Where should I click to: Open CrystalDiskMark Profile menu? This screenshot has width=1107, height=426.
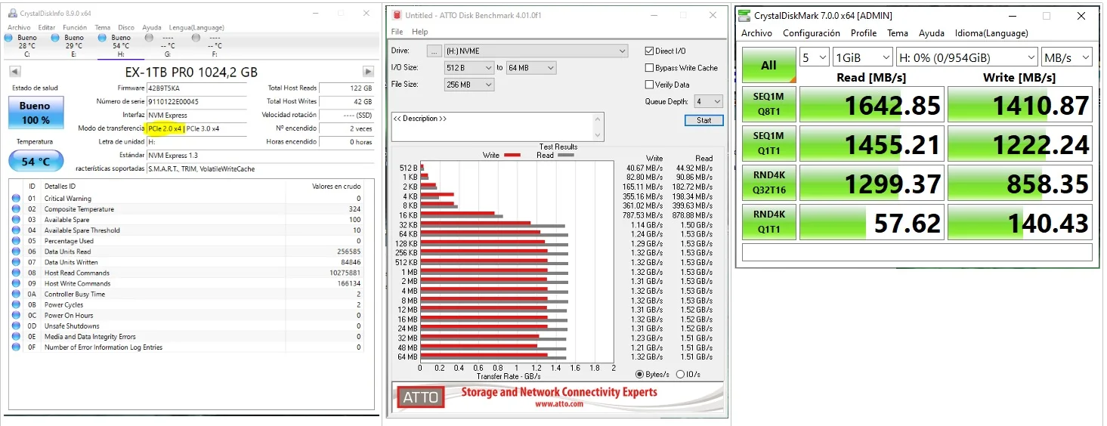point(864,33)
